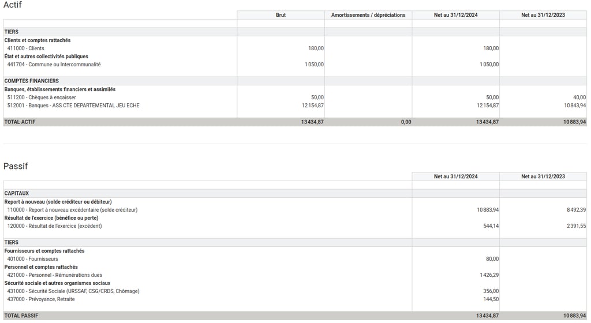Image resolution: width=591 pixels, height=323 pixels.
Task: Open the 512001 - Banques account line
Action: pyautogui.click(x=295, y=106)
